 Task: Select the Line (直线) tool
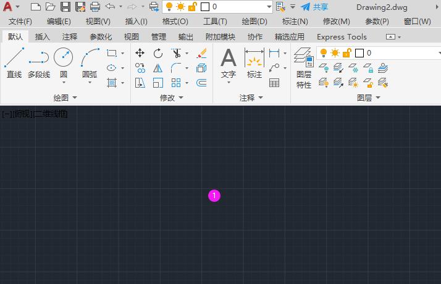tap(14, 63)
